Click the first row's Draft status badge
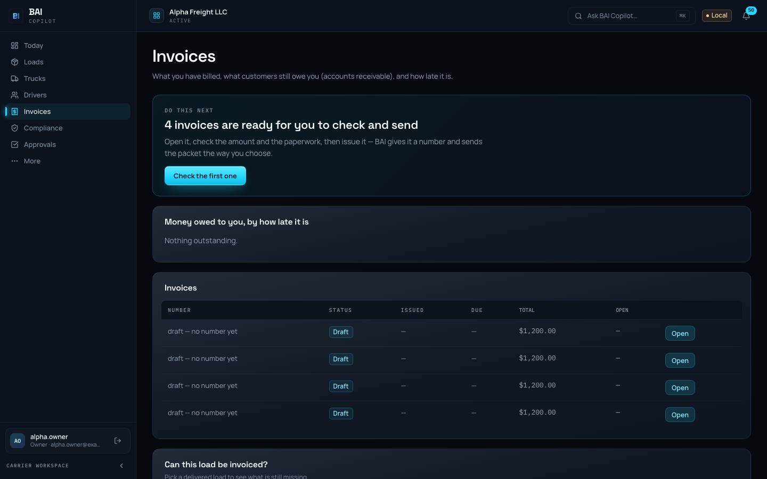The image size is (767, 479). point(341,332)
